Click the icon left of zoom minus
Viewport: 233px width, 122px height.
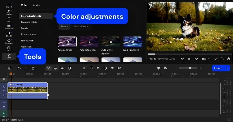click(x=166, y=68)
